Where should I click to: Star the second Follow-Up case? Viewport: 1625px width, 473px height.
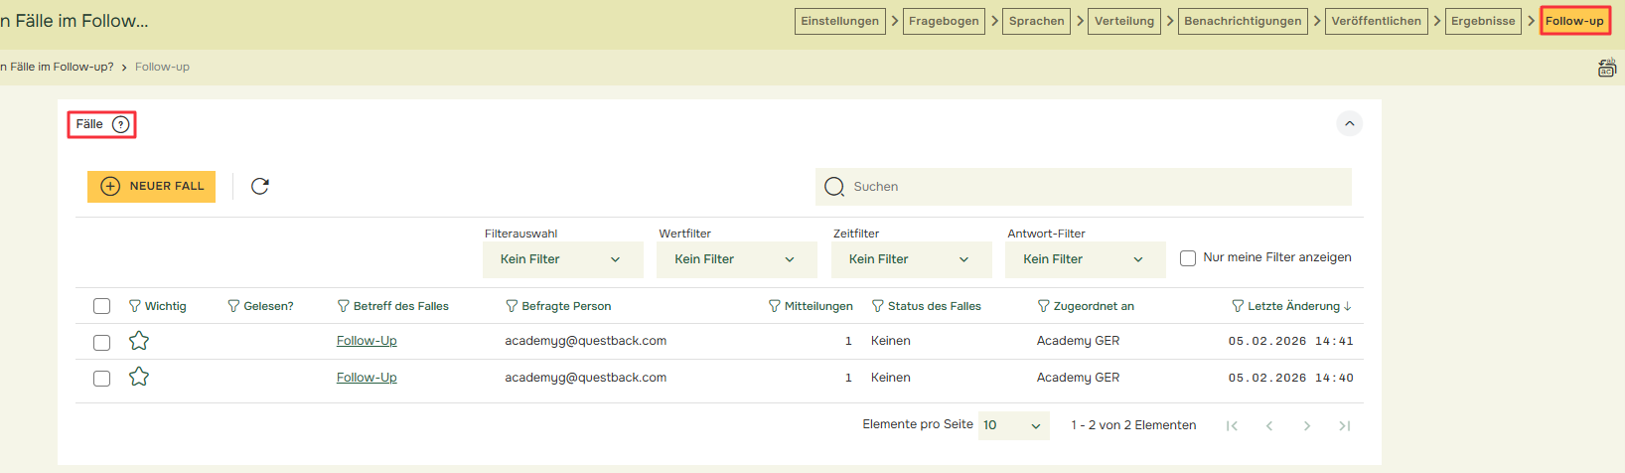[x=139, y=377]
